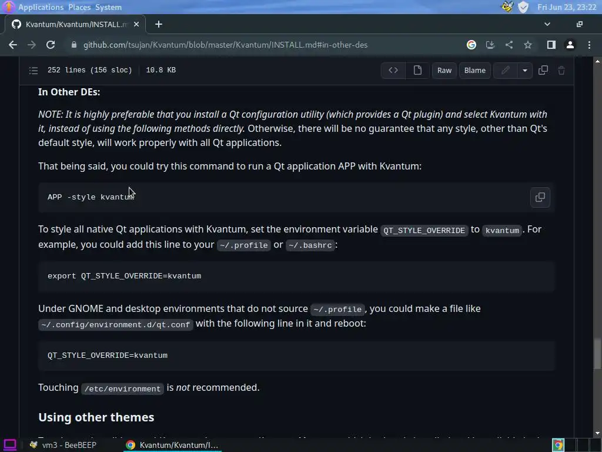Open the file outline list icon
This screenshot has height=452, width=602.
click(34, 71)
